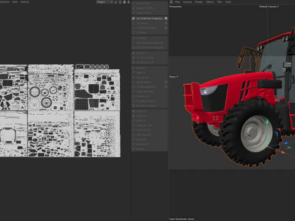Viewport: 295px width, 221px height.
Task: Open the viewport Options menu
Action: click(210, 2)
